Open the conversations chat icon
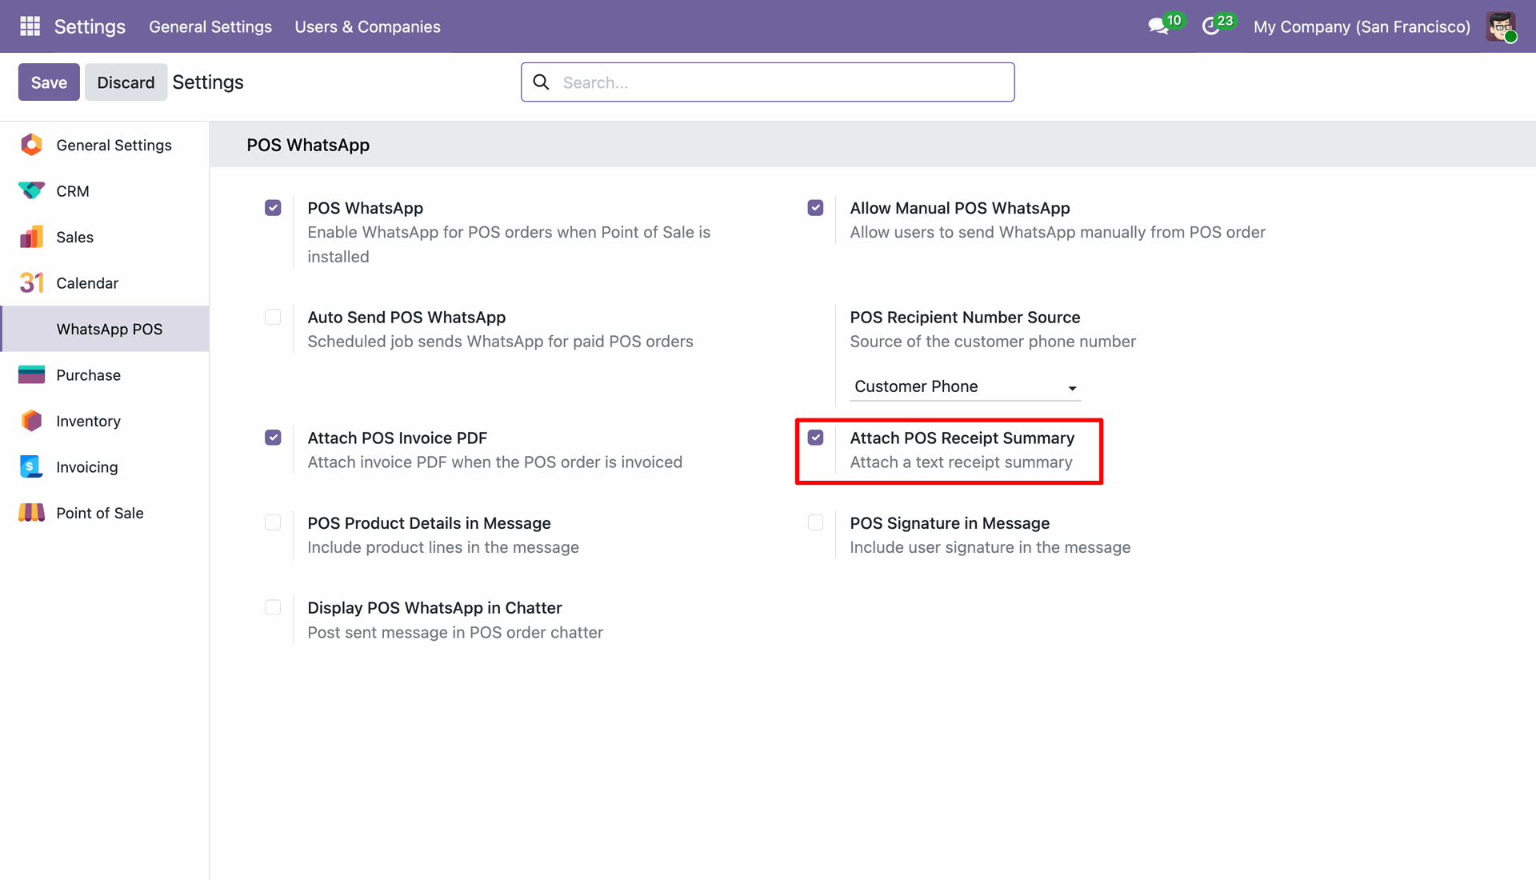 [1158, 26]
